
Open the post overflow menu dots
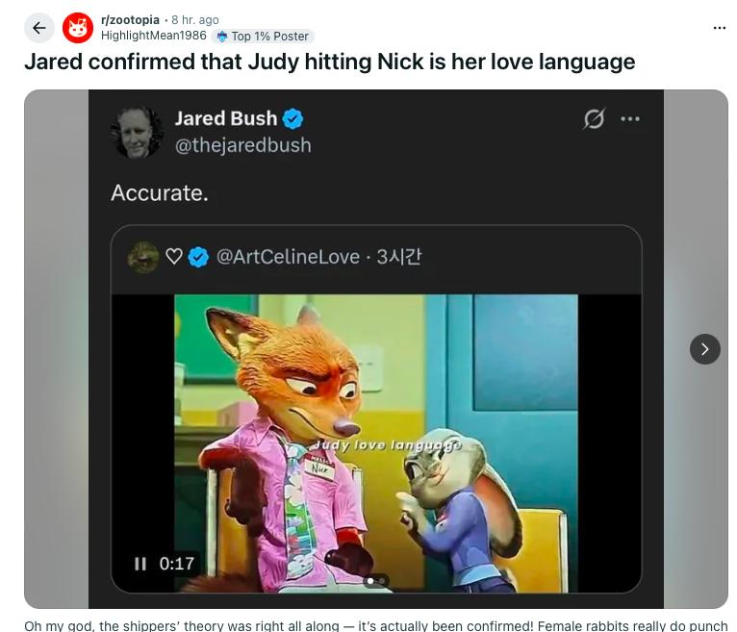coord(719,28)
